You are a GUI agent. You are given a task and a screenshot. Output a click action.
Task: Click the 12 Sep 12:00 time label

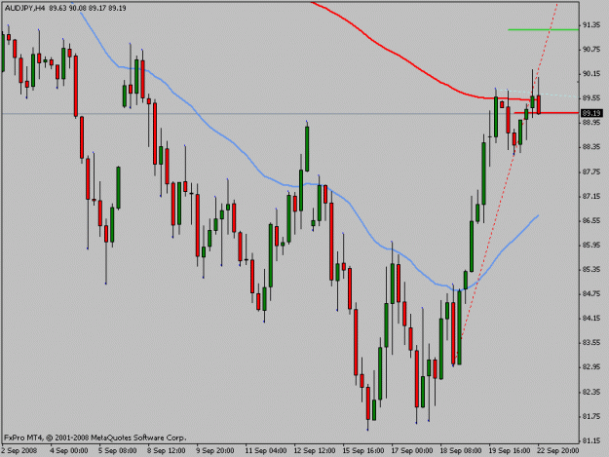tap(315, 451)
